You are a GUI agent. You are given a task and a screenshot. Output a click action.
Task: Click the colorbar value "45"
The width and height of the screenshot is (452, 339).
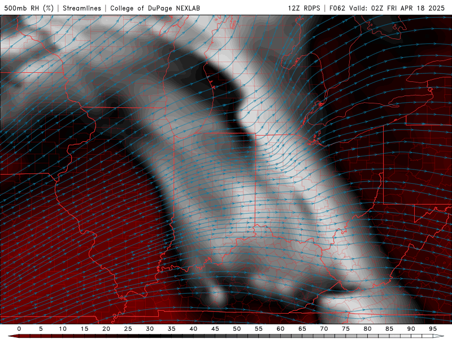pyautogui.click(x=215, y=329)
